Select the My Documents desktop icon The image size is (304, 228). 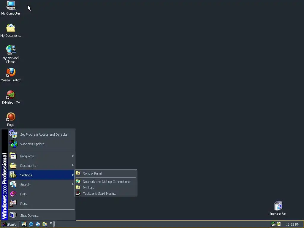pos(11,30)
